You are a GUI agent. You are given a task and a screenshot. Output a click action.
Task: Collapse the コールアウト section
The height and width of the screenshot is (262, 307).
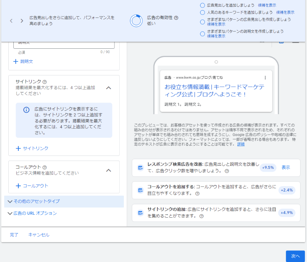(x=108, y=170)
